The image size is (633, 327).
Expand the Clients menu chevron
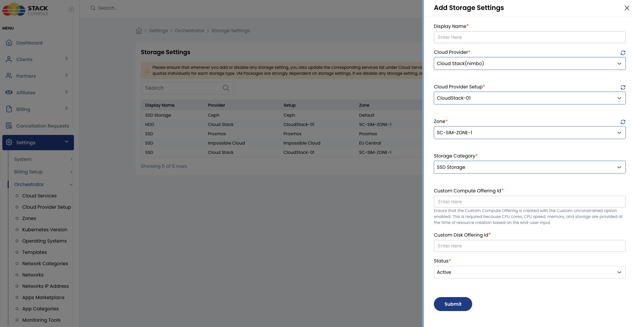coord(67,59)
